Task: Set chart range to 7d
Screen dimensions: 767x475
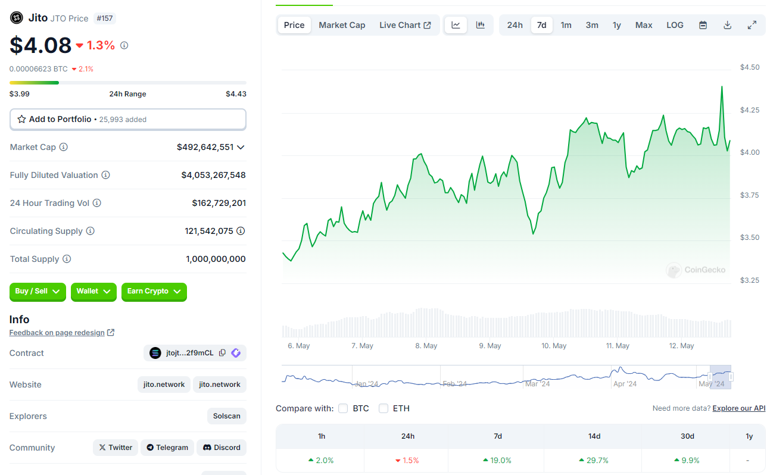Action: [x=542, y=25]
